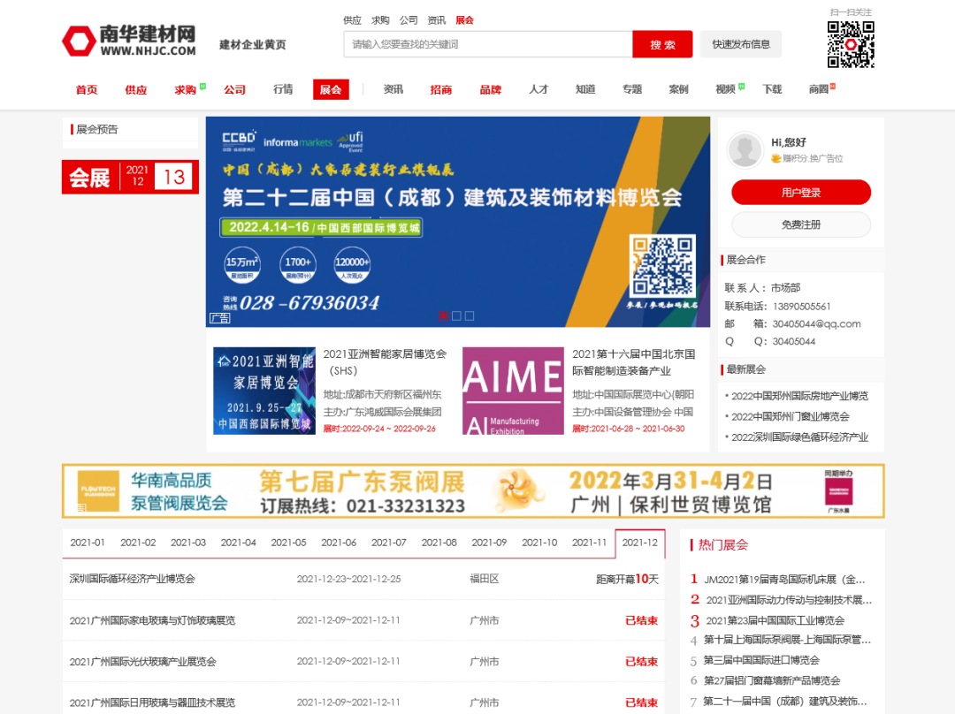Screen dimensions: 955x714
Task: Switch to the 2021-06 month tab
Action: point(338,543)
